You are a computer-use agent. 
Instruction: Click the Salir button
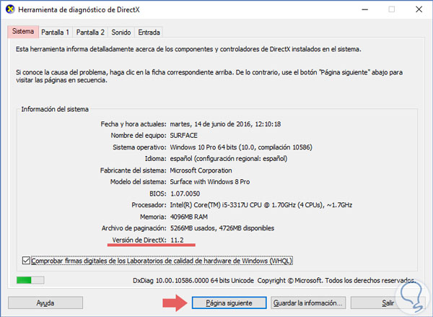click(x=388, y=303)
